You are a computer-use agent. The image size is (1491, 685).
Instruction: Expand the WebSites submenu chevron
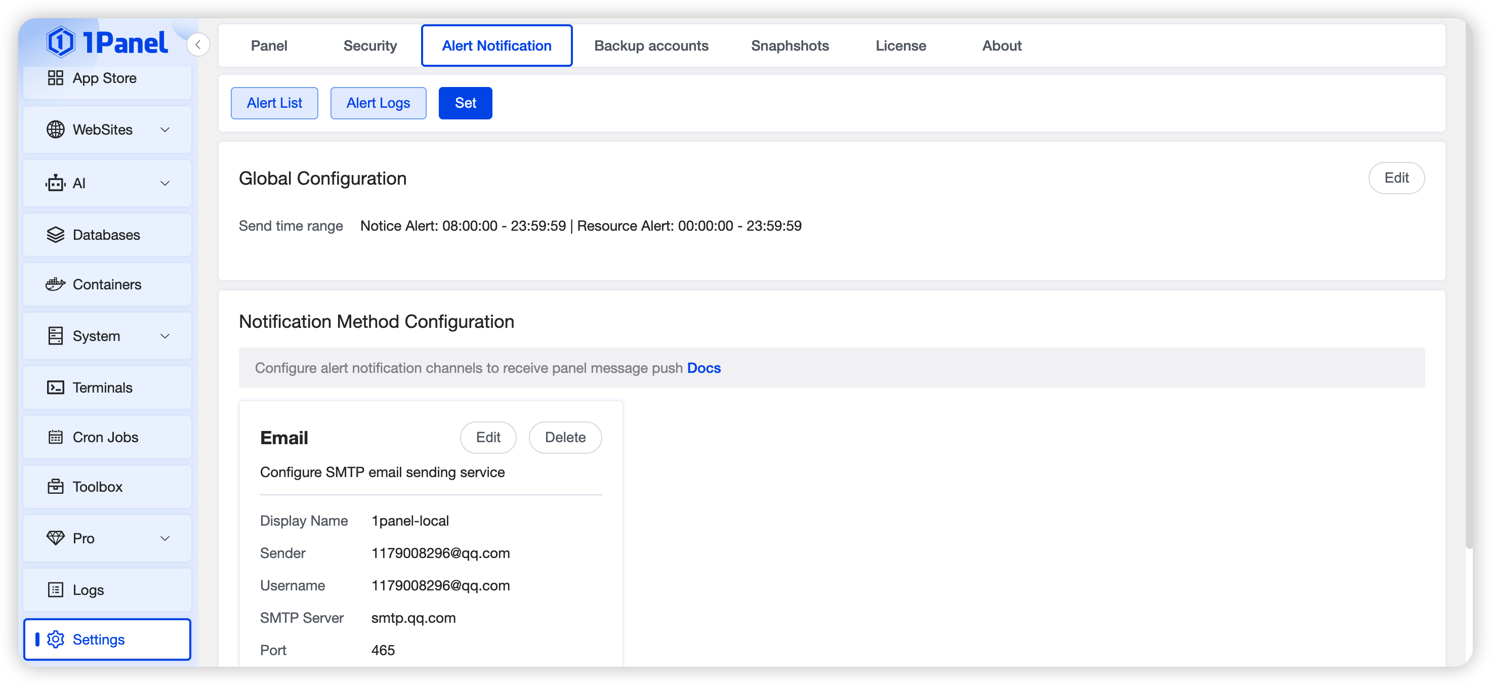pos(165,130)
